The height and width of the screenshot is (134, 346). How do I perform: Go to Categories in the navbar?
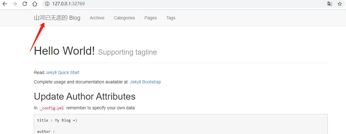(x=124, y=18)
